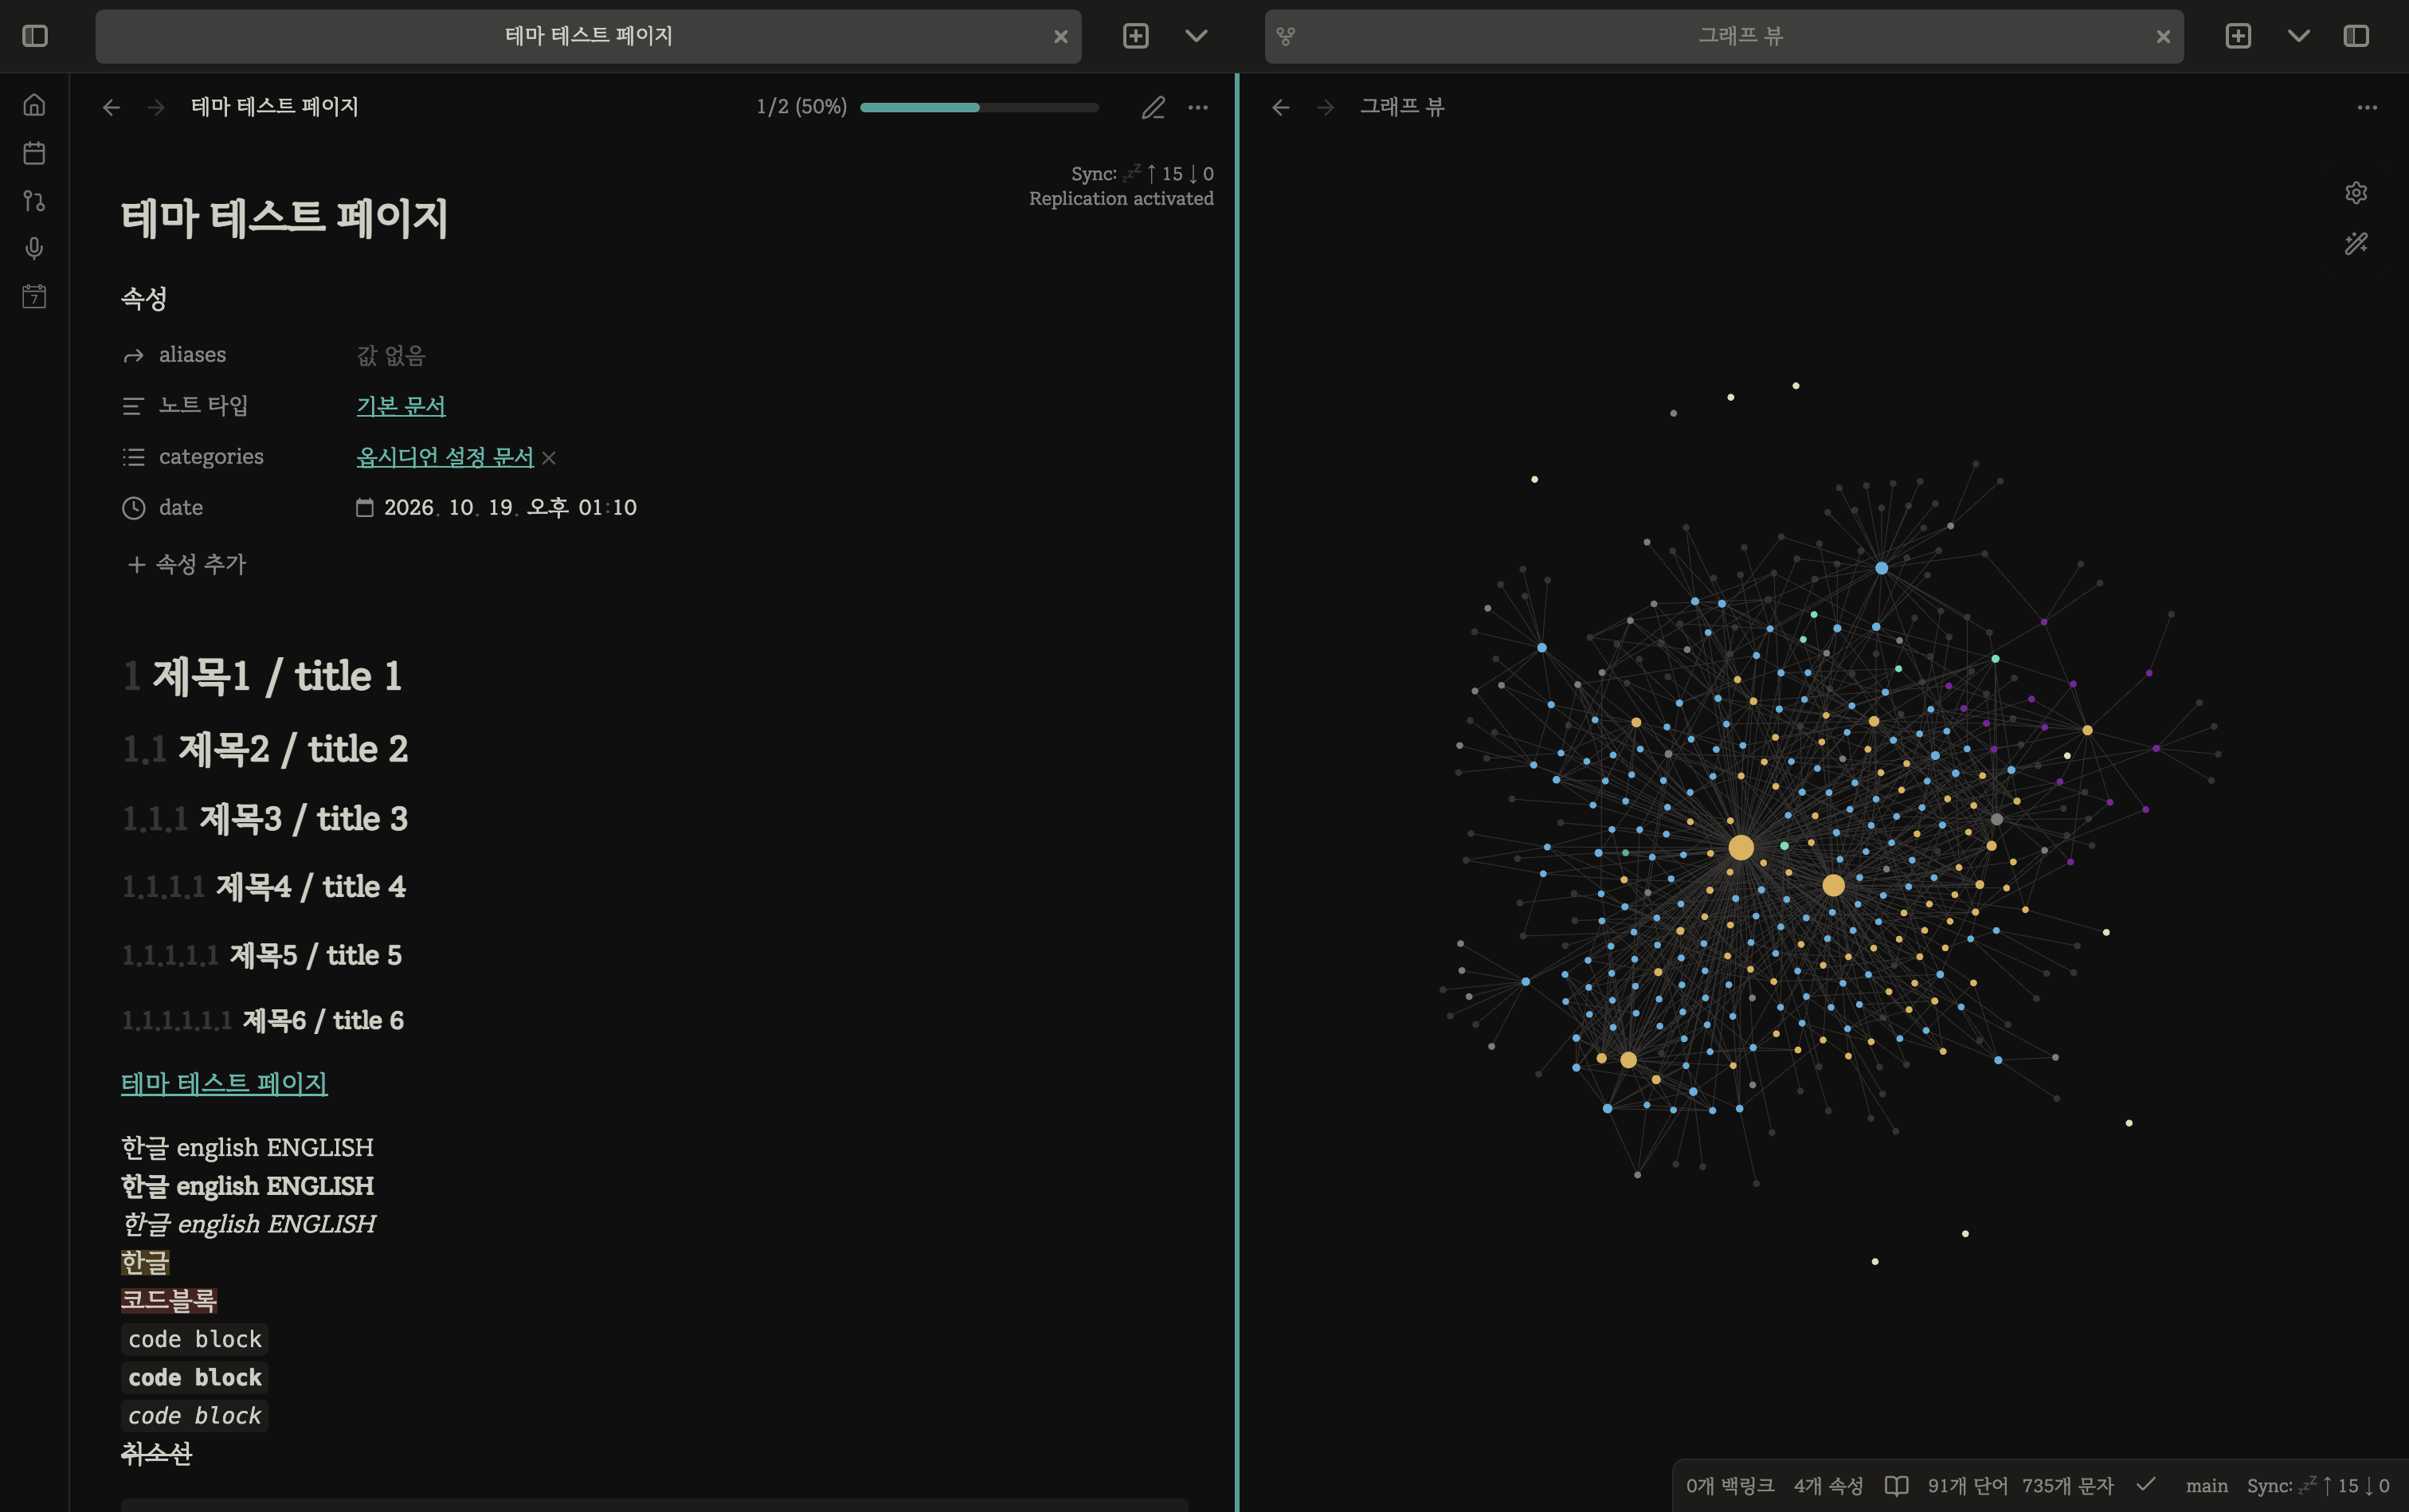Open daily note calendar icon
The image size is (2409, 1512).
coord(34,153)
